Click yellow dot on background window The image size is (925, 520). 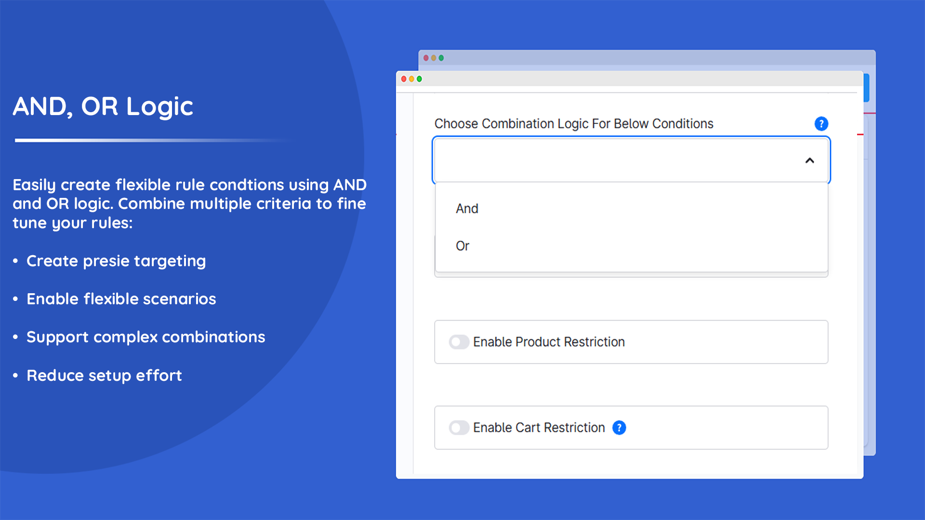434,58
